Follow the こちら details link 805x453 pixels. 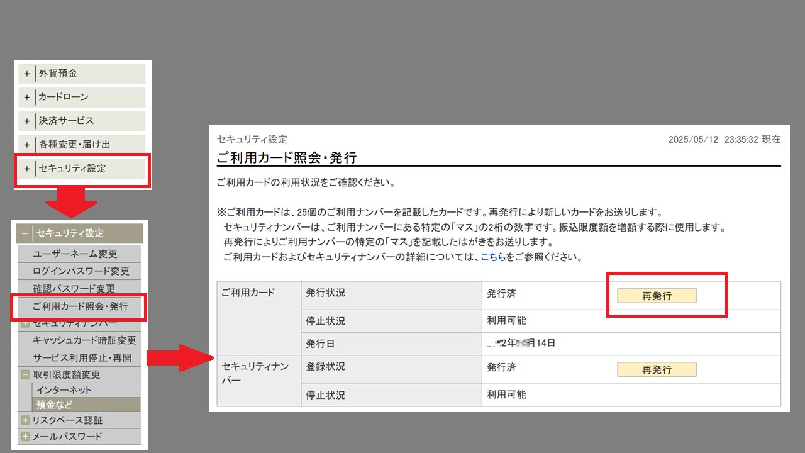click(x=492, y=257)
